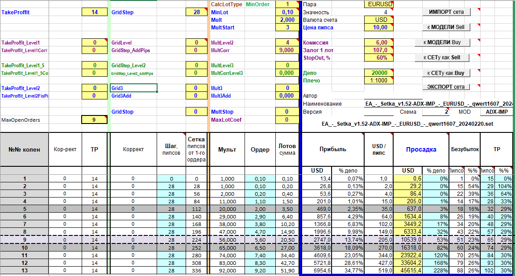Click the ЭКСПОРТ сета button
Viewport: 515px width, 276px height.
446,87
